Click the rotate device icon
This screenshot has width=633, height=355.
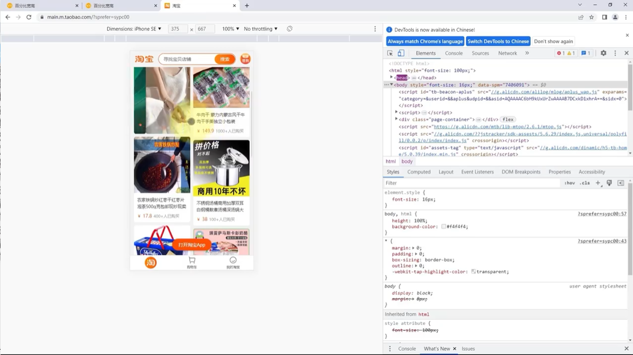pos(290,29)
